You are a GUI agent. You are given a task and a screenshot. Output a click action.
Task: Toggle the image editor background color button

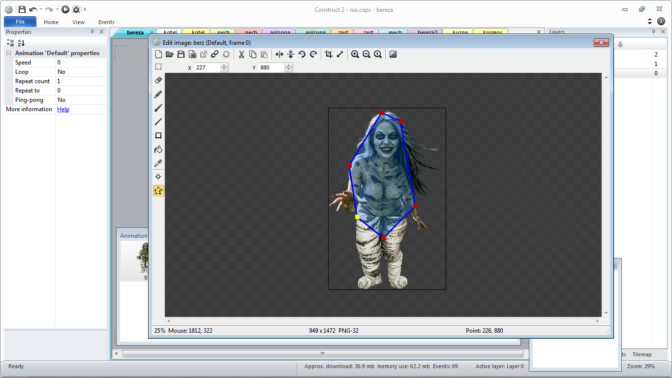(393, 55)
